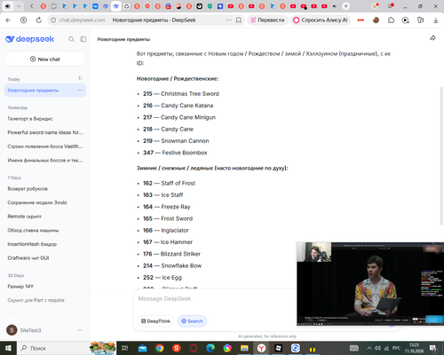Open Roblox Studio from taskbar
Viewport: 444px width, 355px height.
click(279, 348)
